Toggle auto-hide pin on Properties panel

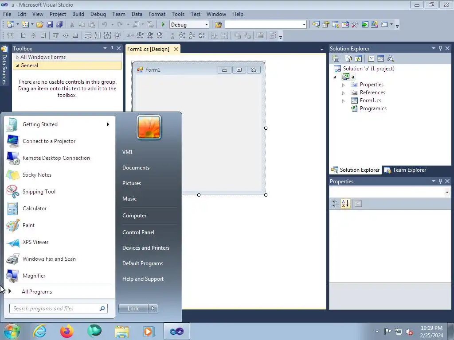click(x=440, y=181)
